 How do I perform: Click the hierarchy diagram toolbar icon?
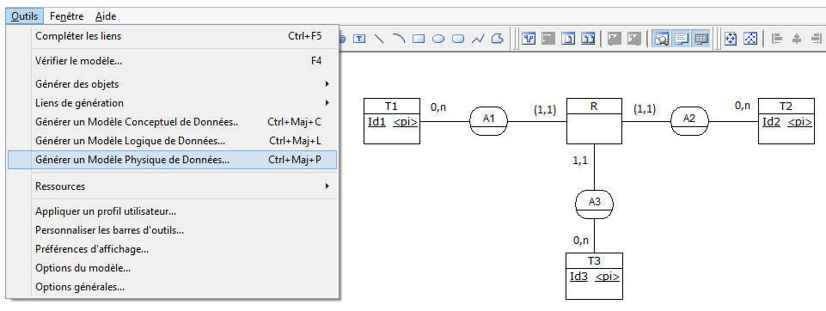point(529,39)
